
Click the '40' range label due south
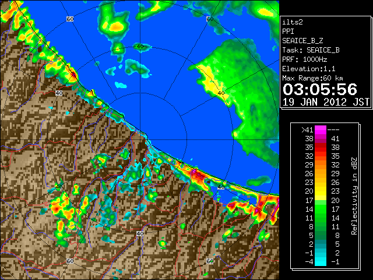click(x=140, y=233)
